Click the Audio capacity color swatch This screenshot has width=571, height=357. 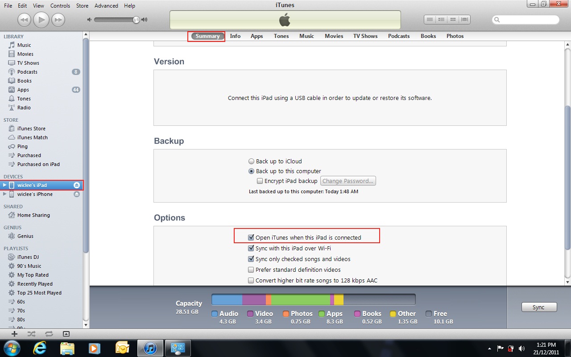(215, 314)
